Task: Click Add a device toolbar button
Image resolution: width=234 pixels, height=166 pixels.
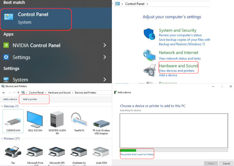Action: click(10, 99)
